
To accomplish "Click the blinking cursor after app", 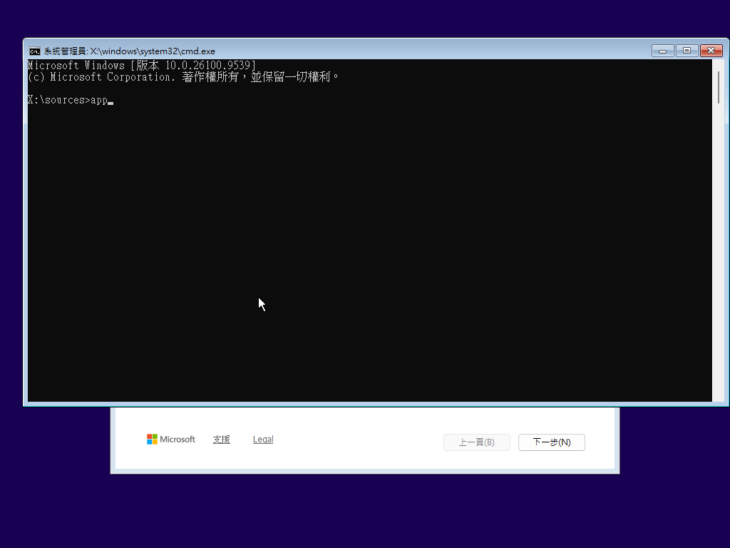I will tap(110, 103).
